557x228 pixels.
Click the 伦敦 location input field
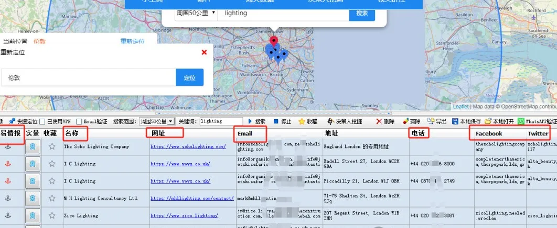pos(89,77)
